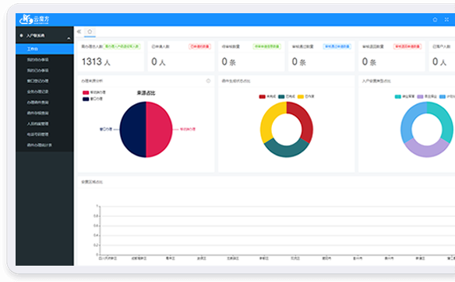
Task: Open 人员档案管理 in the sidebar
Action: tap(44, 124)
